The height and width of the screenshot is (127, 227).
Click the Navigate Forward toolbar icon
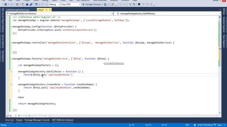pyautogui.click(x=12, y=5)
